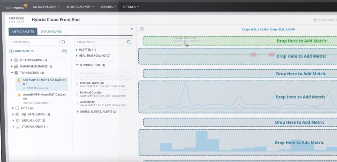This screenshot has height=162, width=337.
Task: Click the Find an entity search field
Action: point(34,42)
